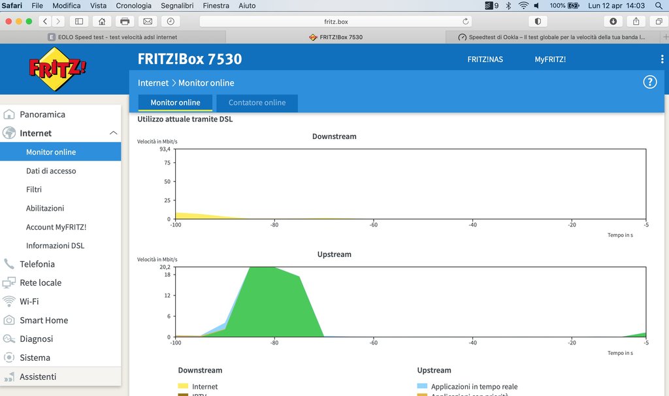
Task: Open Safari downloads icon
Action: 613,22
